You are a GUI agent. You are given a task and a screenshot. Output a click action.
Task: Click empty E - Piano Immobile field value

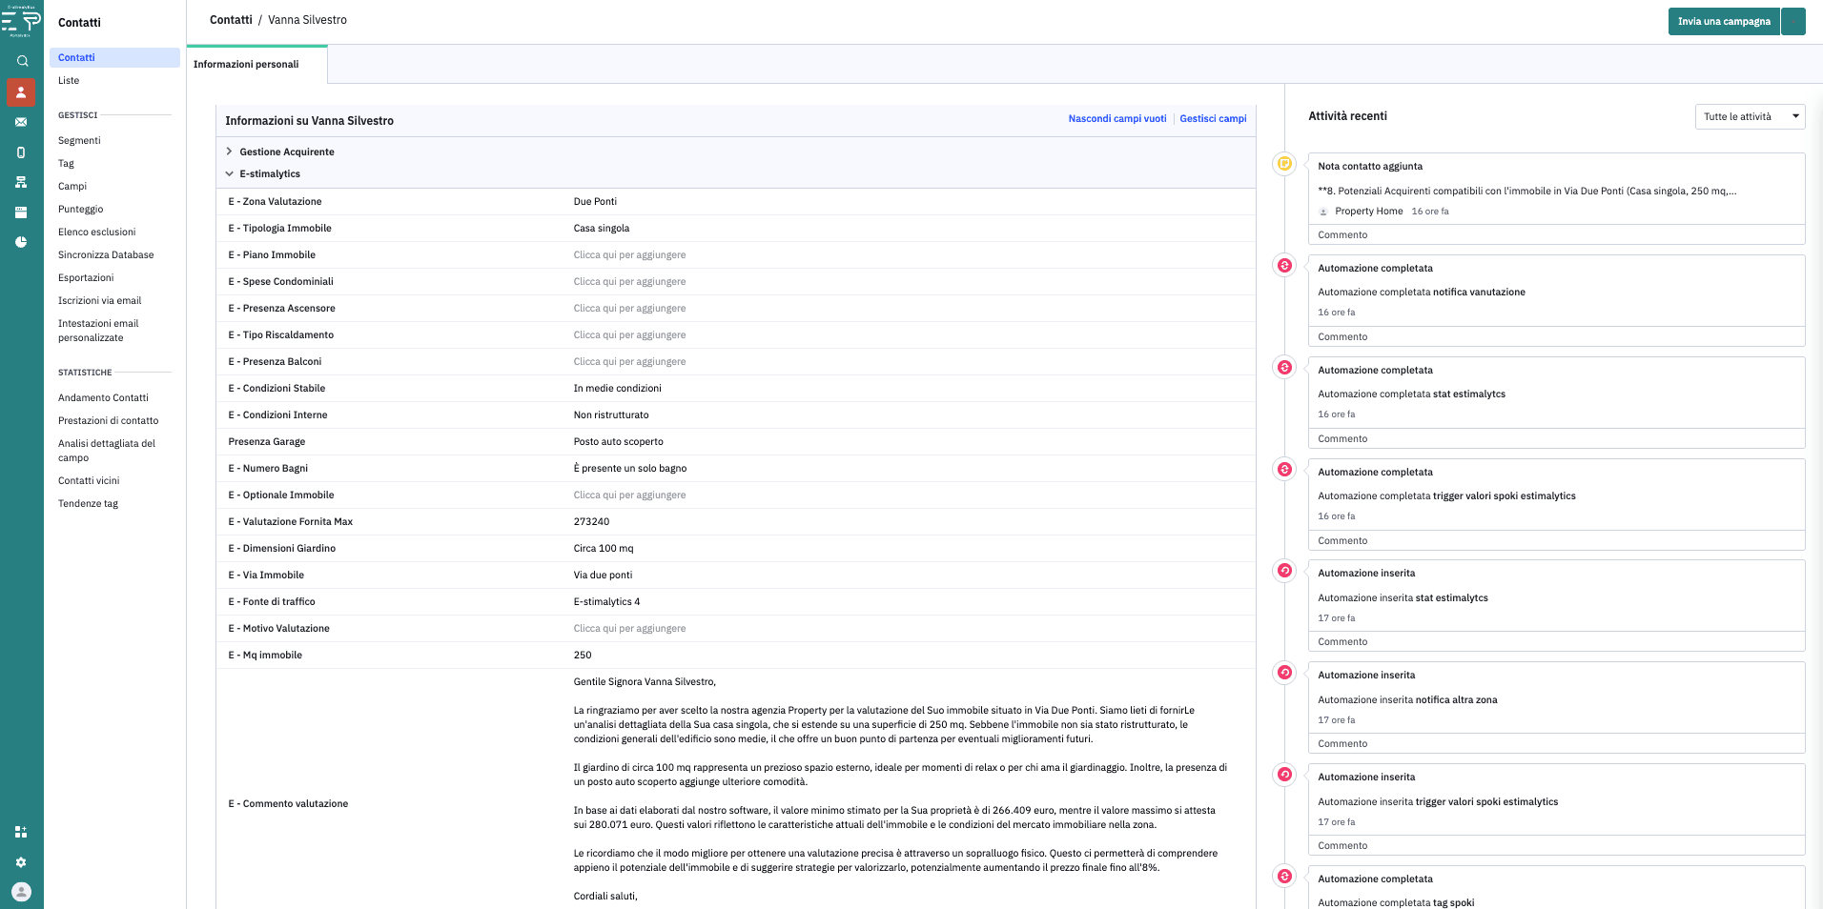[629, 254]
